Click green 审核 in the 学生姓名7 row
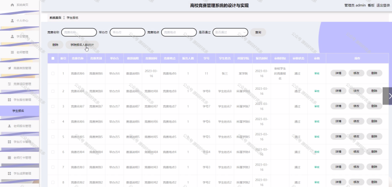 (x=317, y=106)
